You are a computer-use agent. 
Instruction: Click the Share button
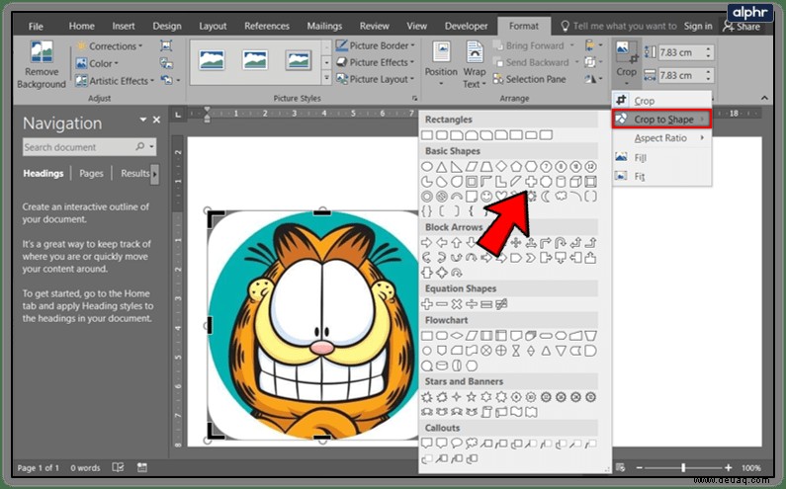pos(742,27)
